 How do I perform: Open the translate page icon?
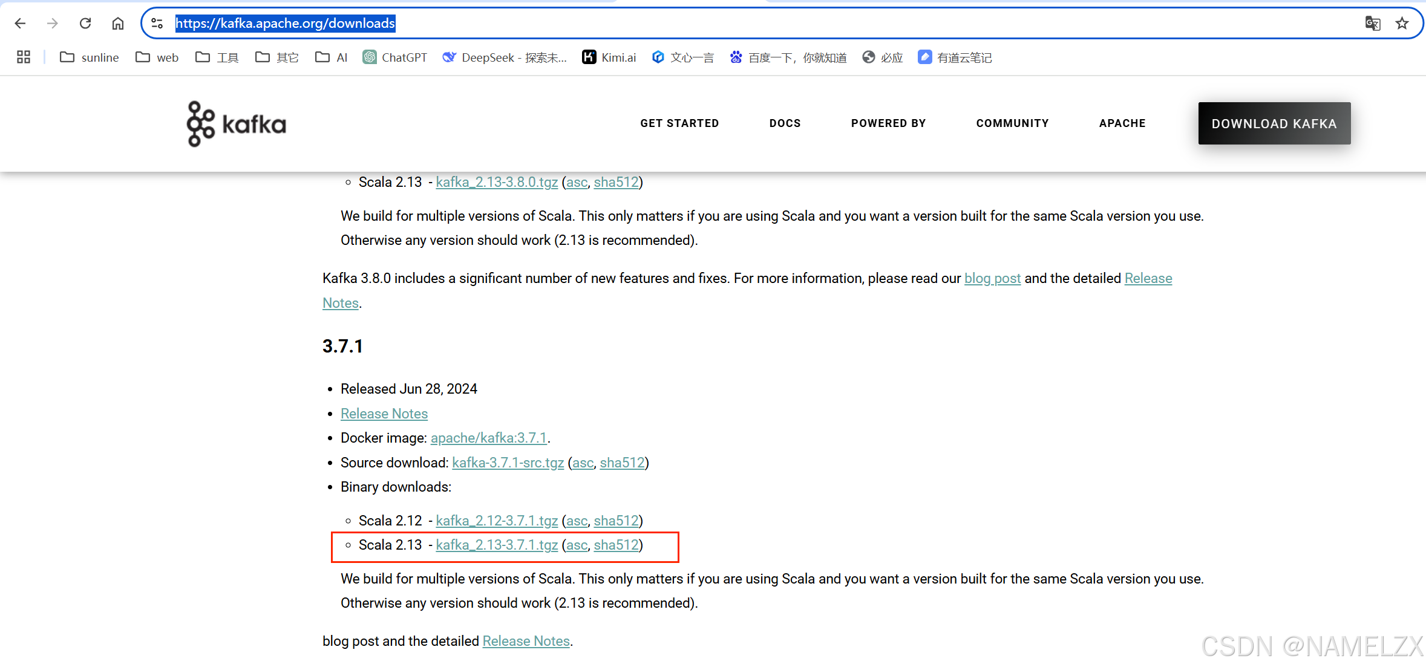[x=1372, y=24]
